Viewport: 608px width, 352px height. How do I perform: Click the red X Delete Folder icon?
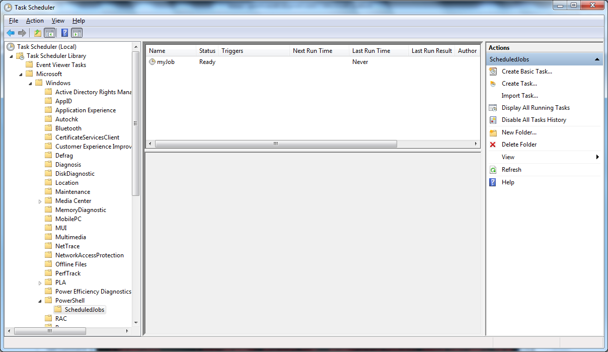[x=493, y=145]
